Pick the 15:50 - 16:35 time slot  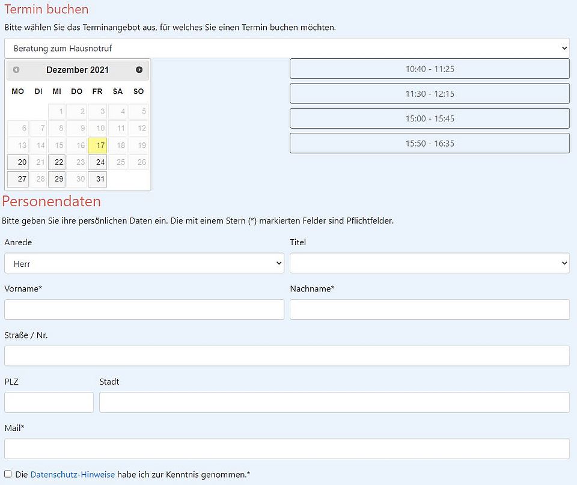[x=430, y=143]
